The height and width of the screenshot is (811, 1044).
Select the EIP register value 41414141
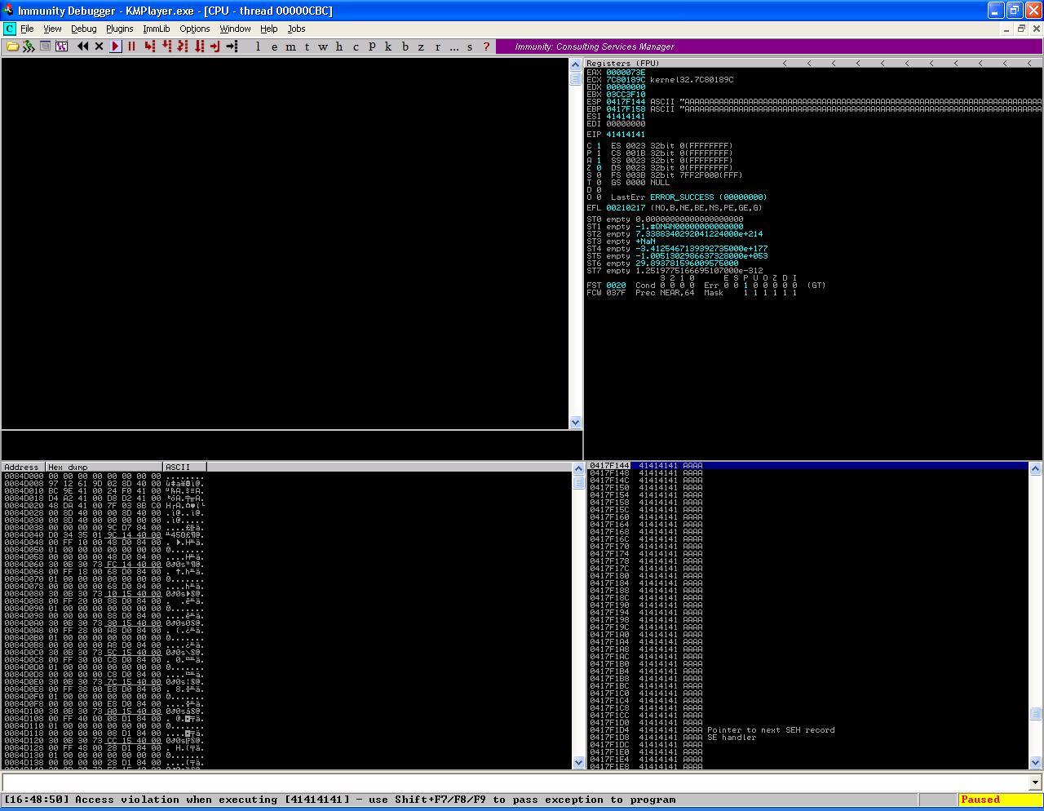[626, 135]
